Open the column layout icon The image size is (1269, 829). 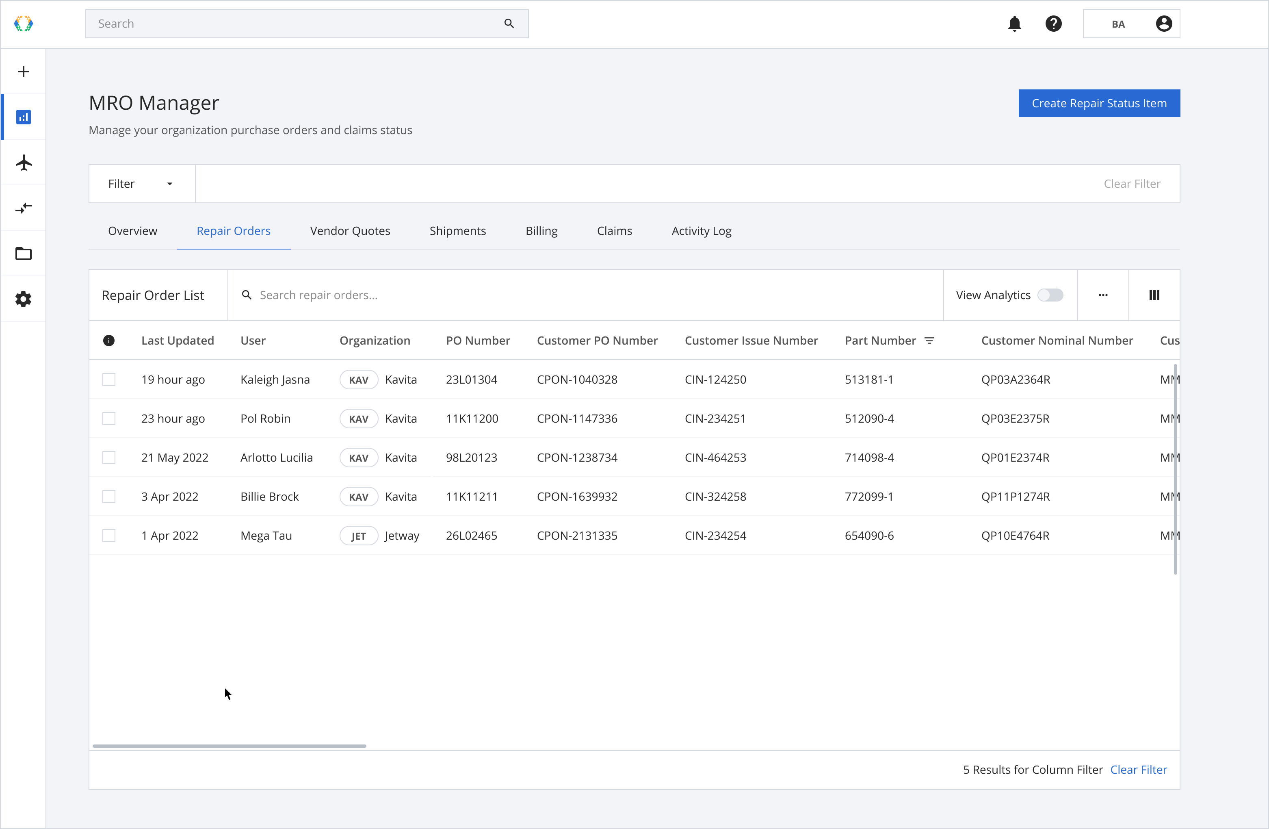pyautogui.click(x=1154, y=295)
